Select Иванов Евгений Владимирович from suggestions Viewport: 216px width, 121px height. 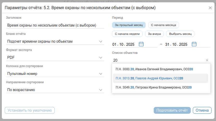tap(154, 69)
